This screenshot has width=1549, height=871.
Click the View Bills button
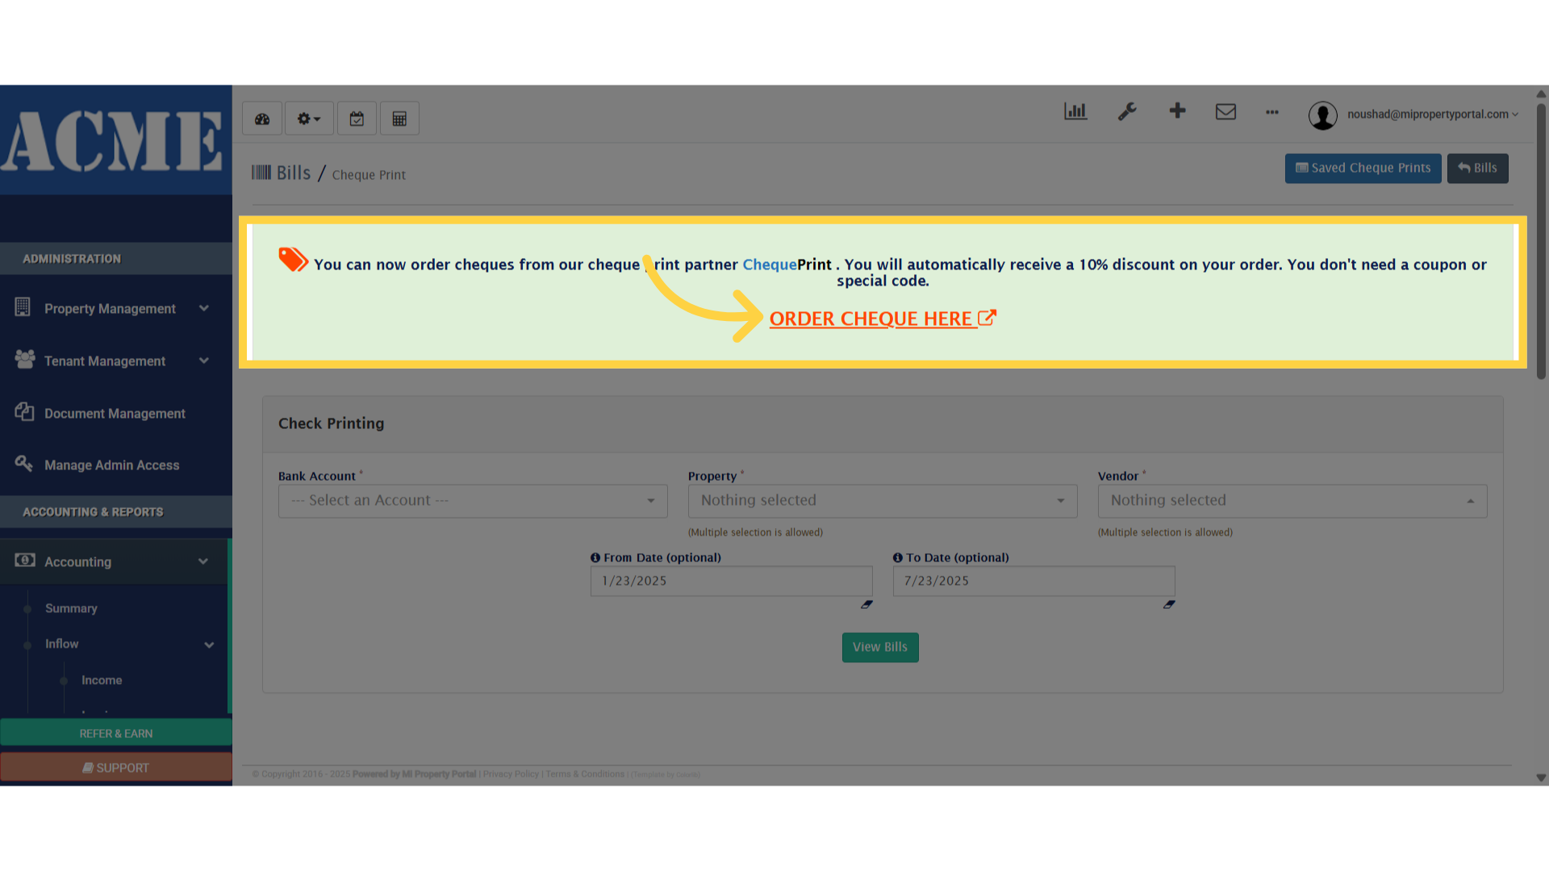pyautogui.click(x=879, y=647)
